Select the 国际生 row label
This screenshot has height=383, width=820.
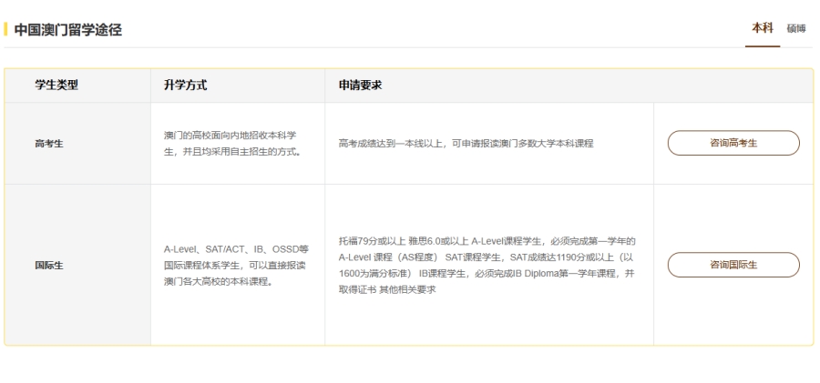(x=48, y=265)
